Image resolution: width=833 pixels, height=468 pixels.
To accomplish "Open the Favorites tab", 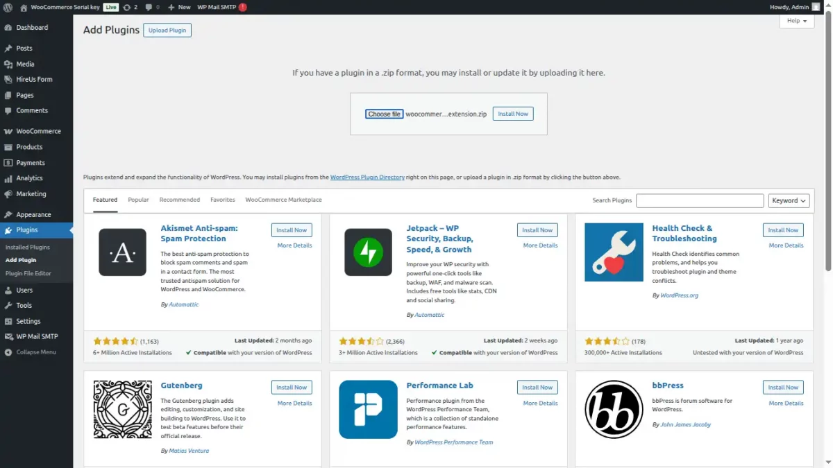I will pyautogui.click(x=223, y=200).
